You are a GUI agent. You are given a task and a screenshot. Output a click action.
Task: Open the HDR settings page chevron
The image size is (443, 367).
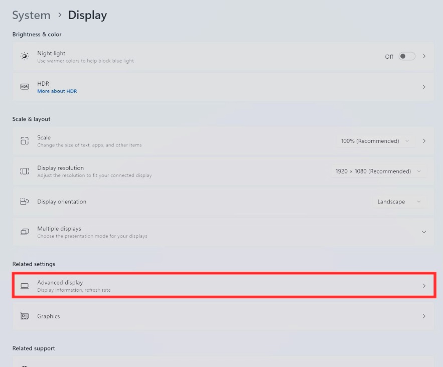(x=424, y=87)
